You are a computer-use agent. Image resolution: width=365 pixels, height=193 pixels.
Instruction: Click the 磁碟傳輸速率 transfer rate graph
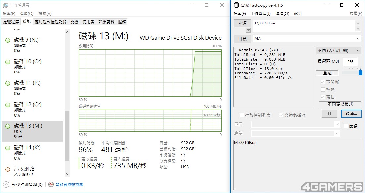(x=150, y=121)
